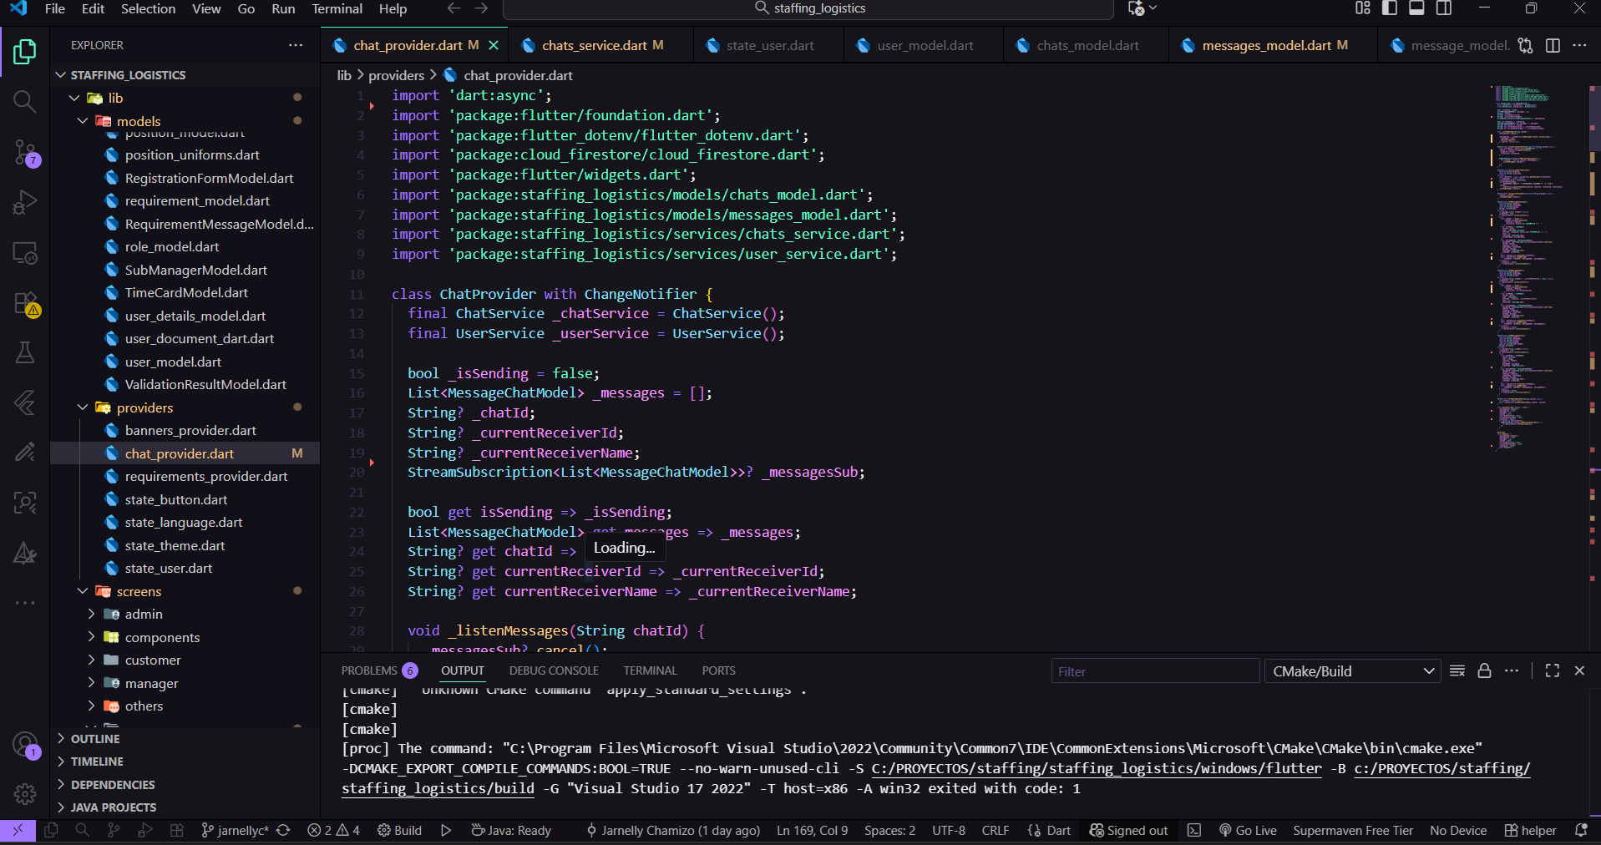Split the editor to the right
The width and height of the screenshot is (1601, 845).
point(1553,46)
